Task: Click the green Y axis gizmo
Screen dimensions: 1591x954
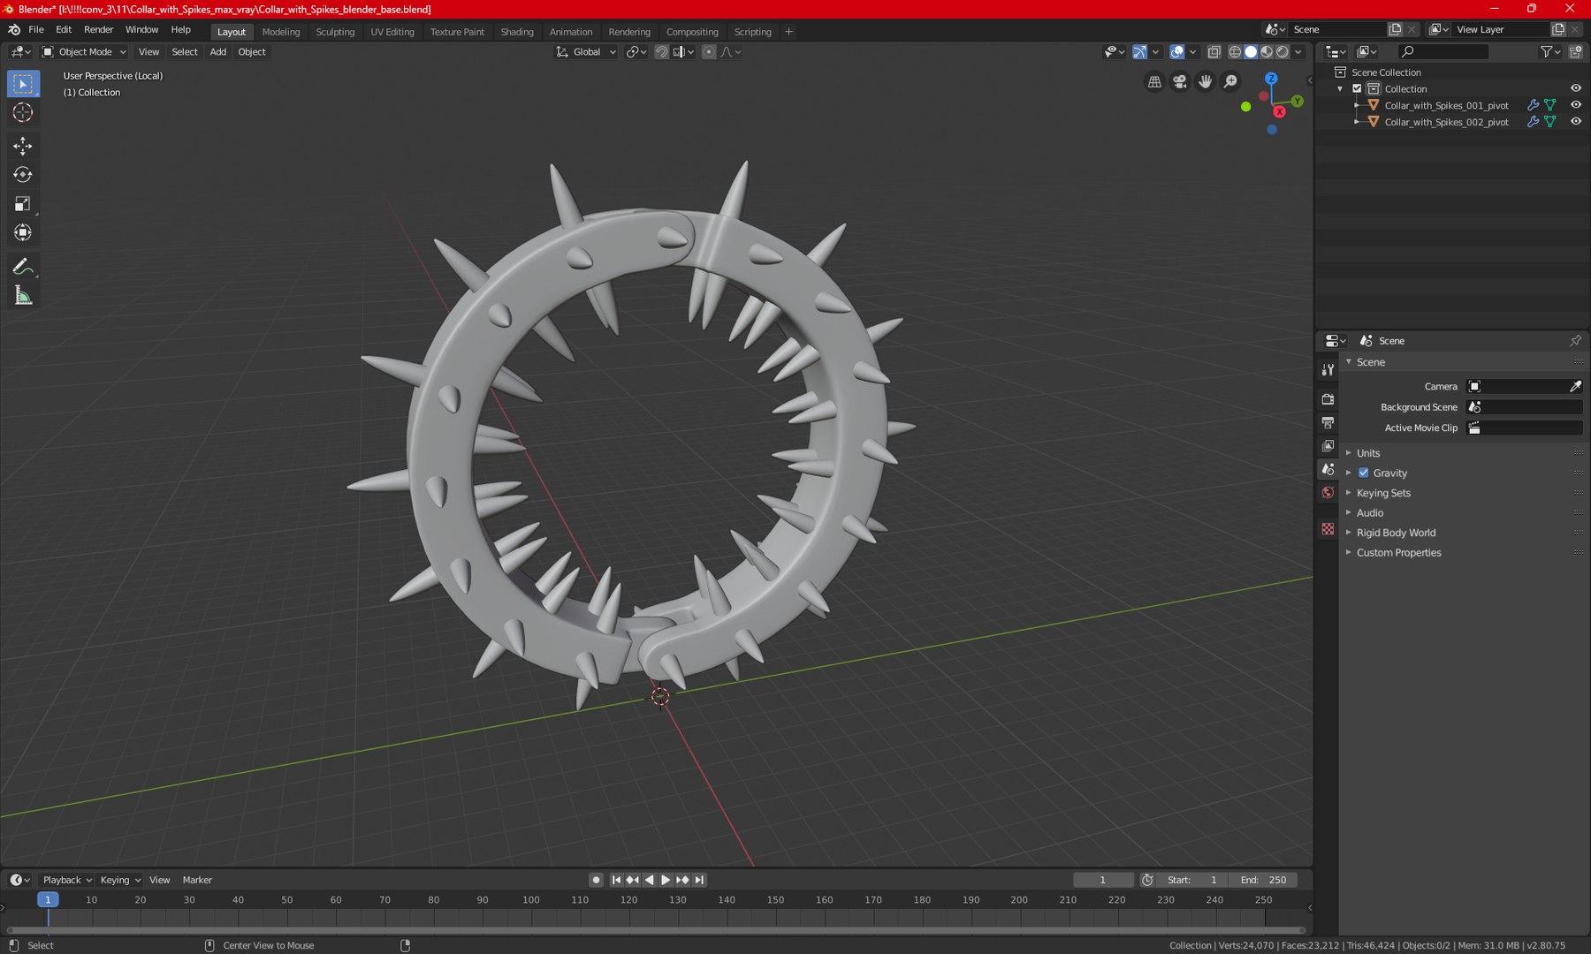Action: [x=1298, y=102]
